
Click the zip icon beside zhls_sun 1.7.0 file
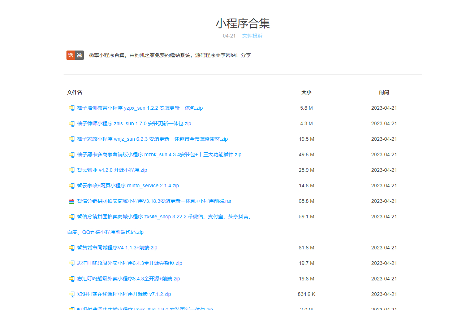tap(72, 123)
